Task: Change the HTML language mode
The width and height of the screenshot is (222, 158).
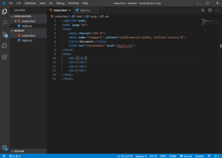Action: (x=173, y=156)
